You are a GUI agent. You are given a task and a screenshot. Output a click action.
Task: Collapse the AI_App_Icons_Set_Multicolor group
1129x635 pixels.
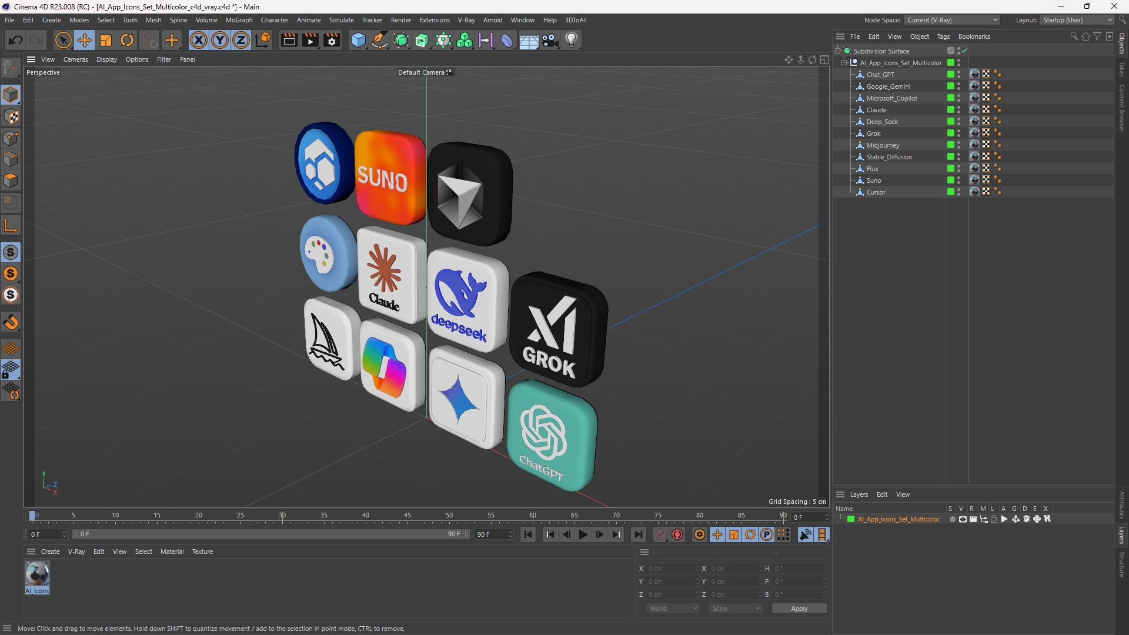(x=844, y=63)
